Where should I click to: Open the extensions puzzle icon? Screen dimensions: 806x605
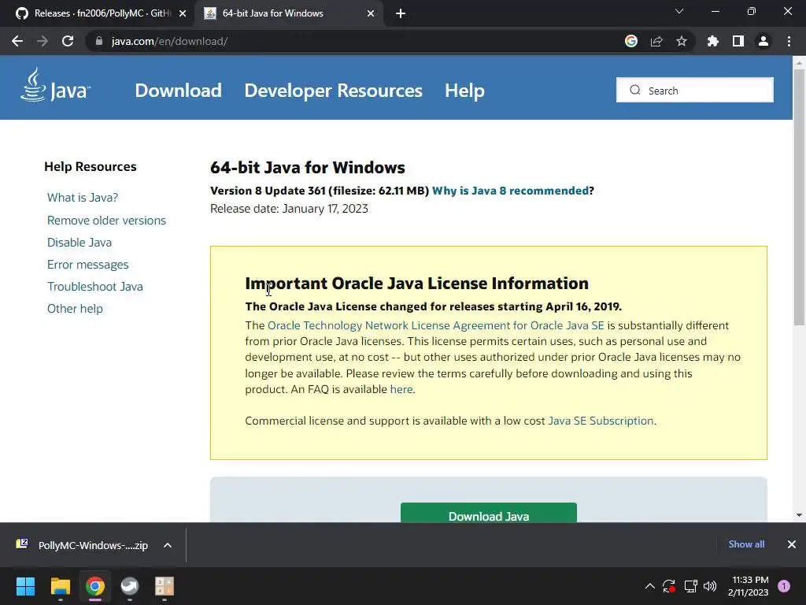pos(713,41)
